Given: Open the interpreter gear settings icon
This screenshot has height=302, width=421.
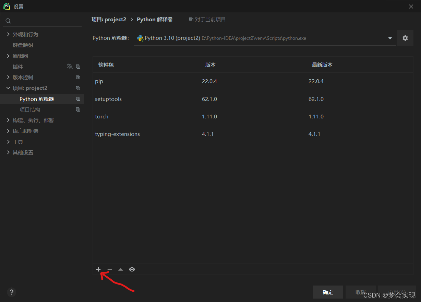Looking at the screenshot, I should click(405, 38).
